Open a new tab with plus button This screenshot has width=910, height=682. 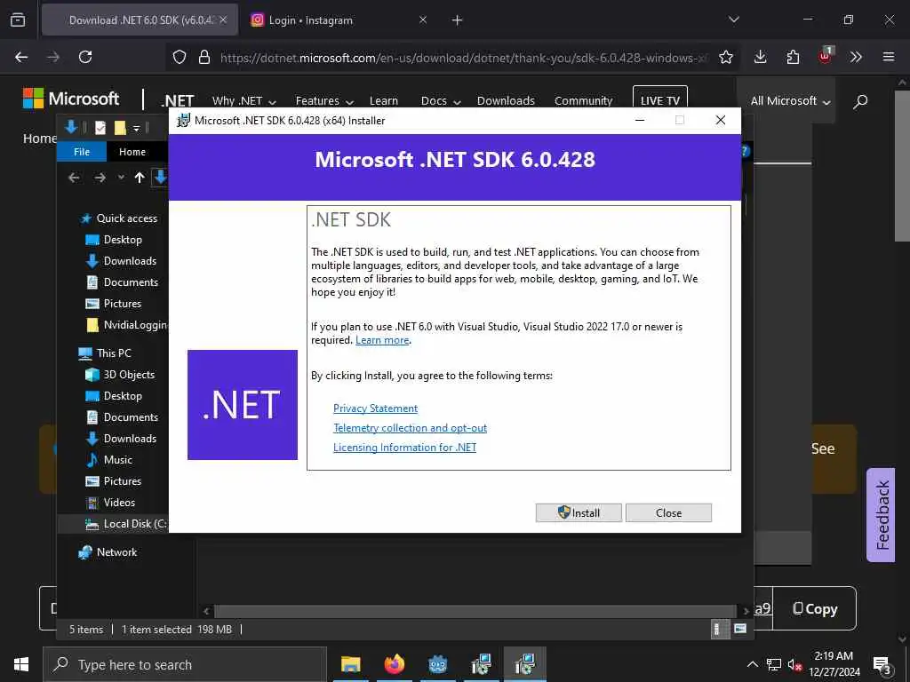click(458, 20)
